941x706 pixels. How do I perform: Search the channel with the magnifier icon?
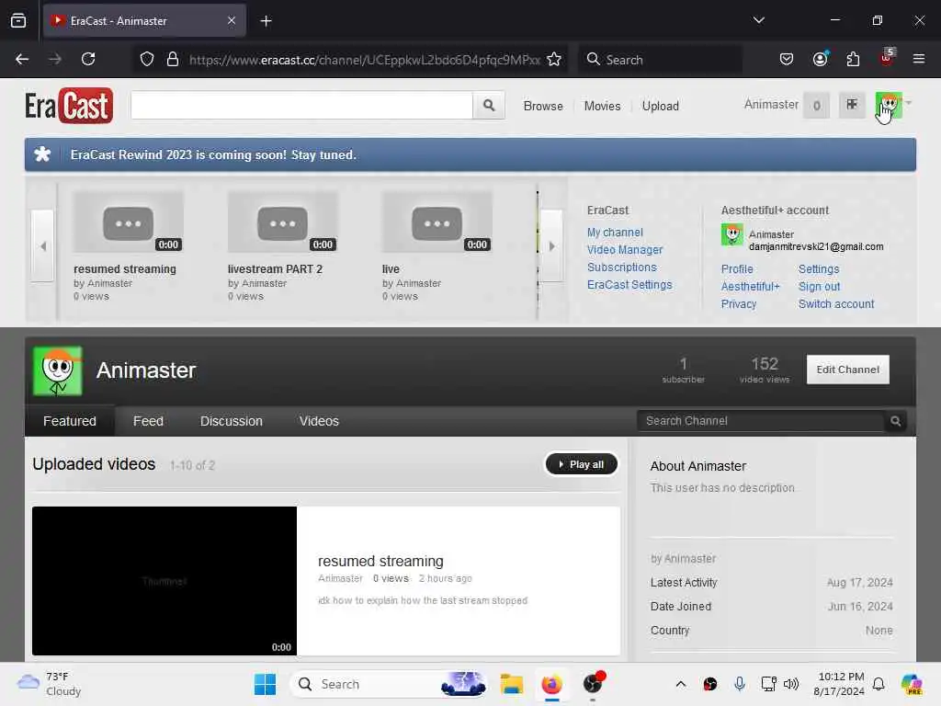pos(895,421)
